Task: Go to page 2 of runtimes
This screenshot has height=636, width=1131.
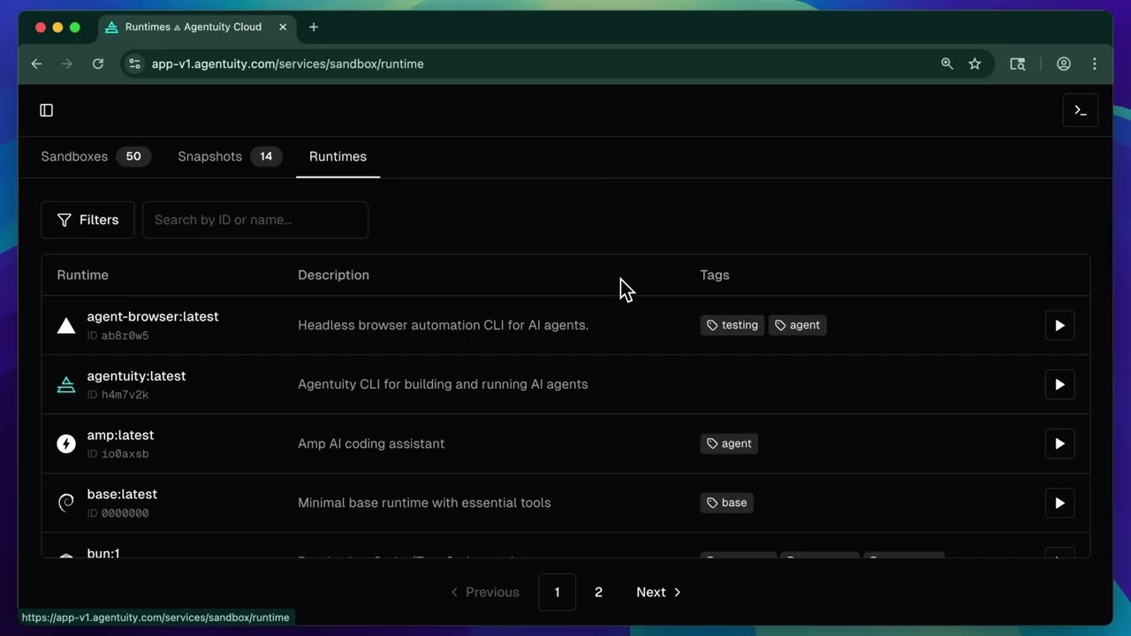Action: (598, 592)
